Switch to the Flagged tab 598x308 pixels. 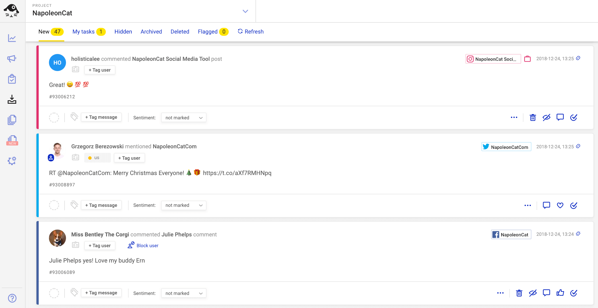pyautogui.click(x=213, y=32)
